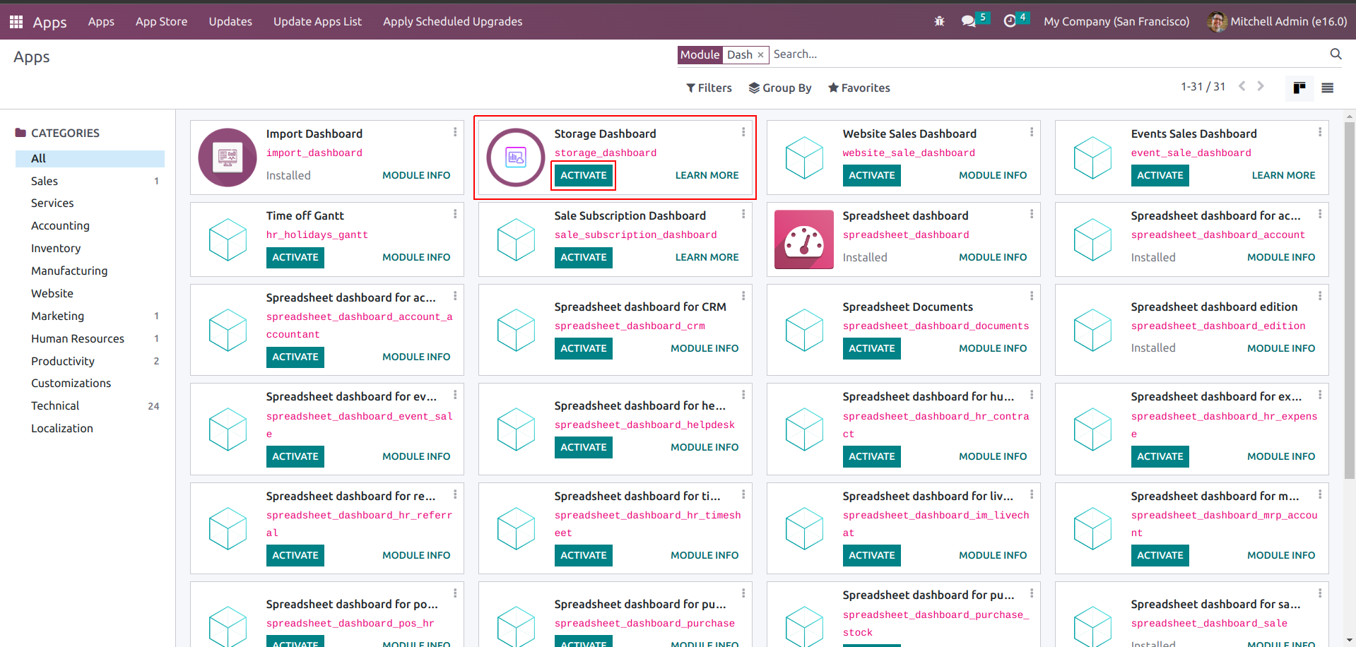Image resolution: width=1356 pixels, height=647 pixels.
Task: Open the Storage Dashboard three-dot menu
Action: 743,132
